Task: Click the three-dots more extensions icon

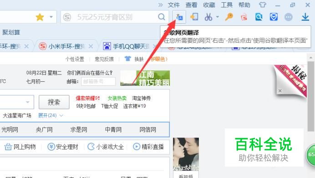Action: (289, 17)
